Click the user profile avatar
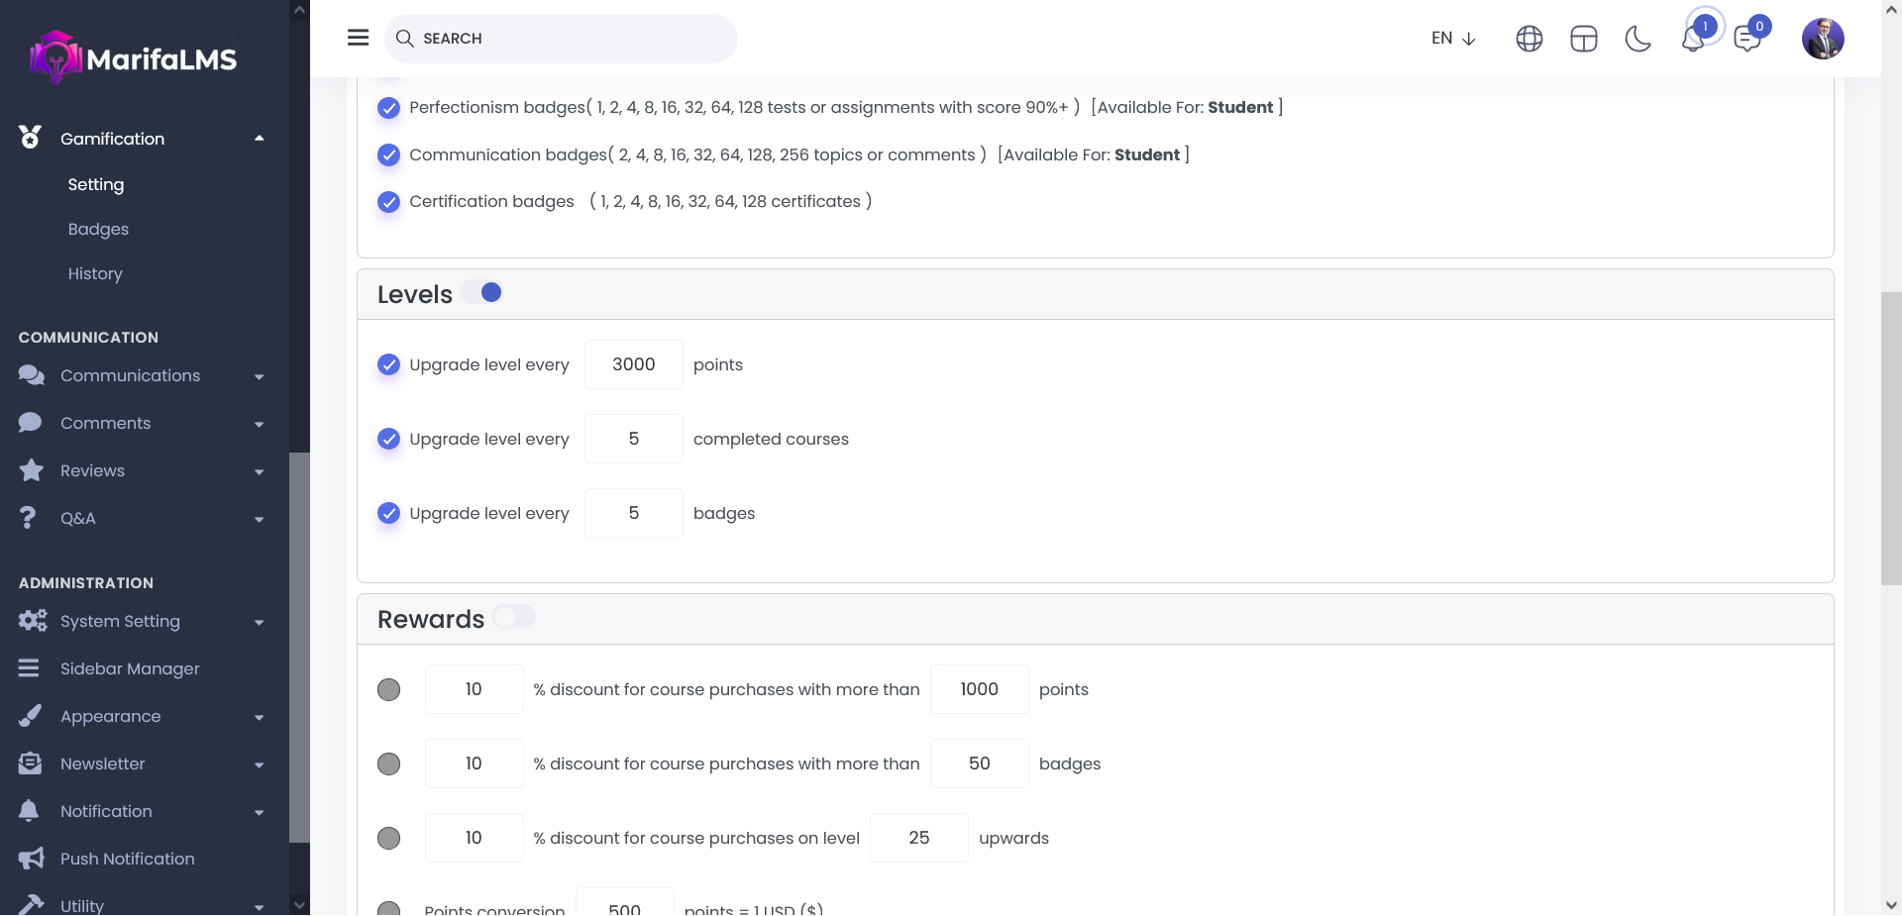1902x916 pixels. click(x=1822, y=39)
